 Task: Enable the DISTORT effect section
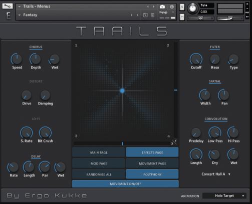[36, 81]
